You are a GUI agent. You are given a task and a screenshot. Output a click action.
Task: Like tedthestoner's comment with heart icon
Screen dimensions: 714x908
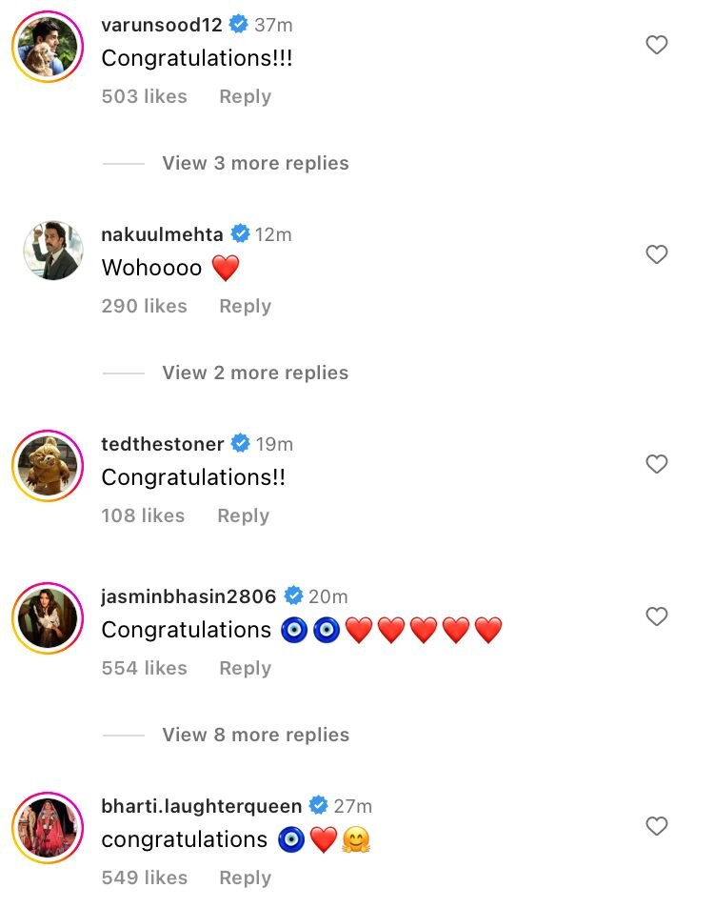(657, 464)
